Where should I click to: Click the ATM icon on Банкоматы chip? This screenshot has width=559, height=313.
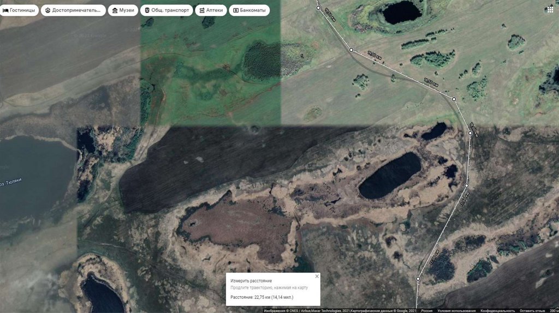[235, 10]
